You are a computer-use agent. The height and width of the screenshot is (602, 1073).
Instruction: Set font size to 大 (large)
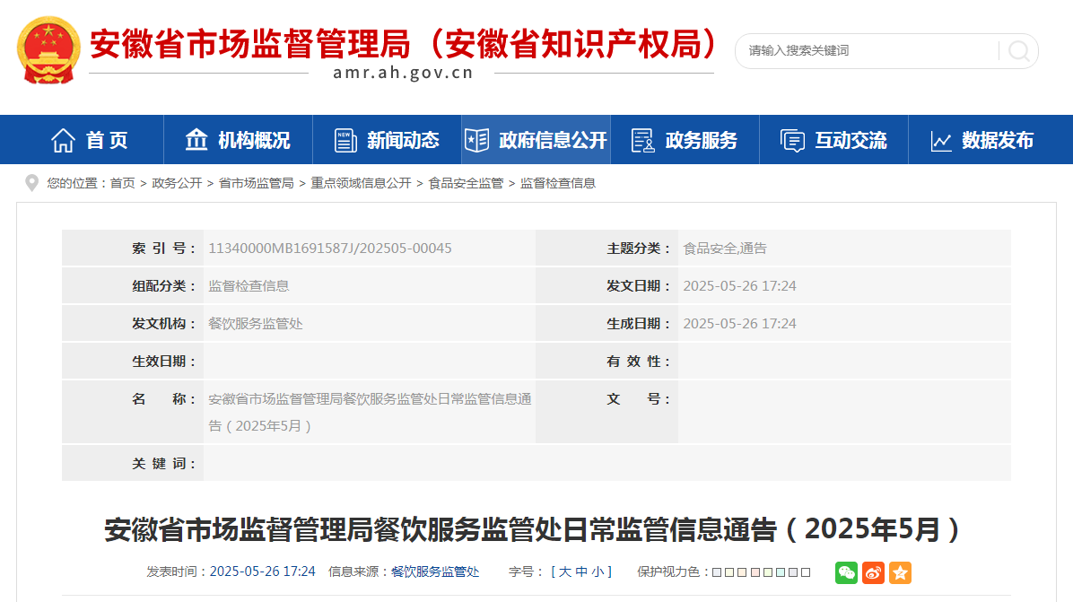[x=565, y=571]
